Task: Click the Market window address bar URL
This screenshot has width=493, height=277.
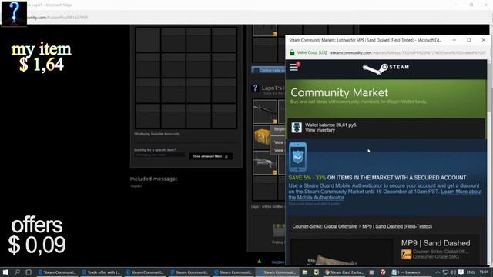Action: tap(407, 52)
